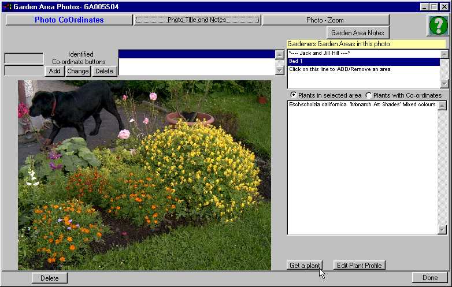Screen dimensions: 452x287
Task: Open the Photo Title and Notes tab
Action: [x=198, y=20]
